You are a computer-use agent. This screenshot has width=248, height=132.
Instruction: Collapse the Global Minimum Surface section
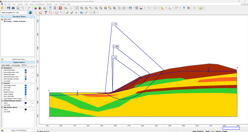pos(2,101)
